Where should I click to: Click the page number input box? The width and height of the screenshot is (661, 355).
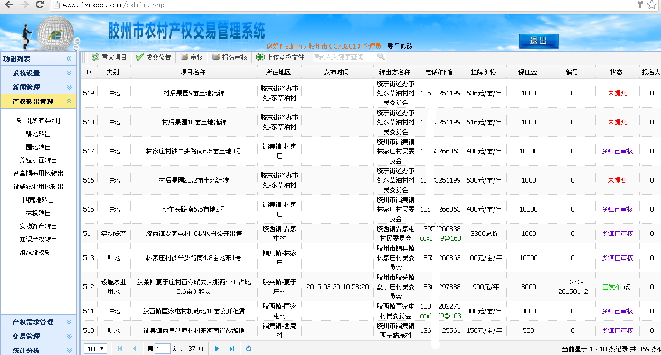pyautogui.click(x=163, y=349)
